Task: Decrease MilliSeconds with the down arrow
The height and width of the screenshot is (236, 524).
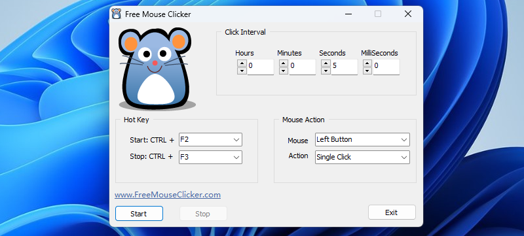Action: (367, 71)
